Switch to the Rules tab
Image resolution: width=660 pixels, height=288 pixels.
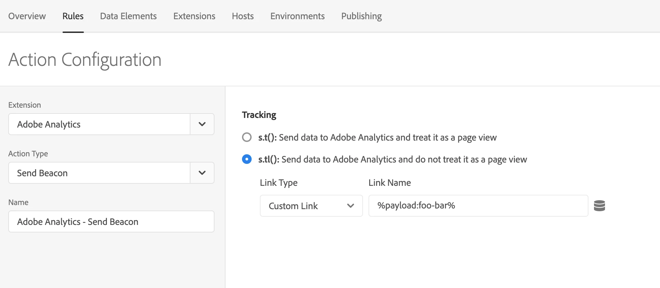tap(73, 16)
